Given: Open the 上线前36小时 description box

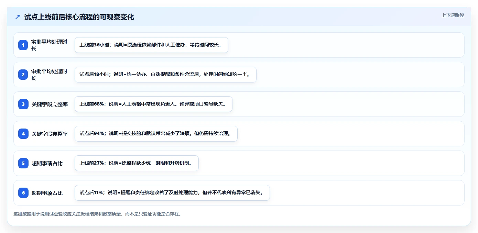Looking at the screenshot, I should pos(151,45).
